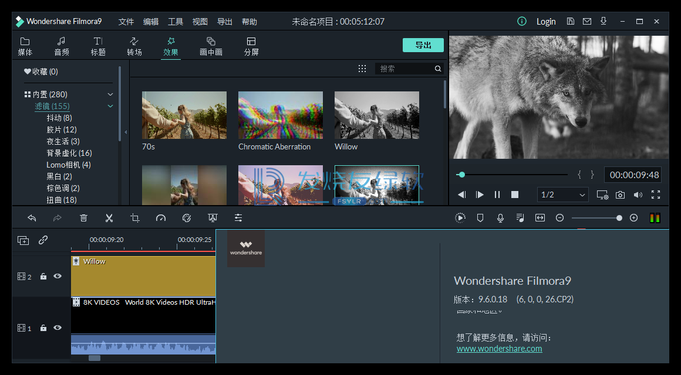Click the scissors split icon

click(109, 218)
